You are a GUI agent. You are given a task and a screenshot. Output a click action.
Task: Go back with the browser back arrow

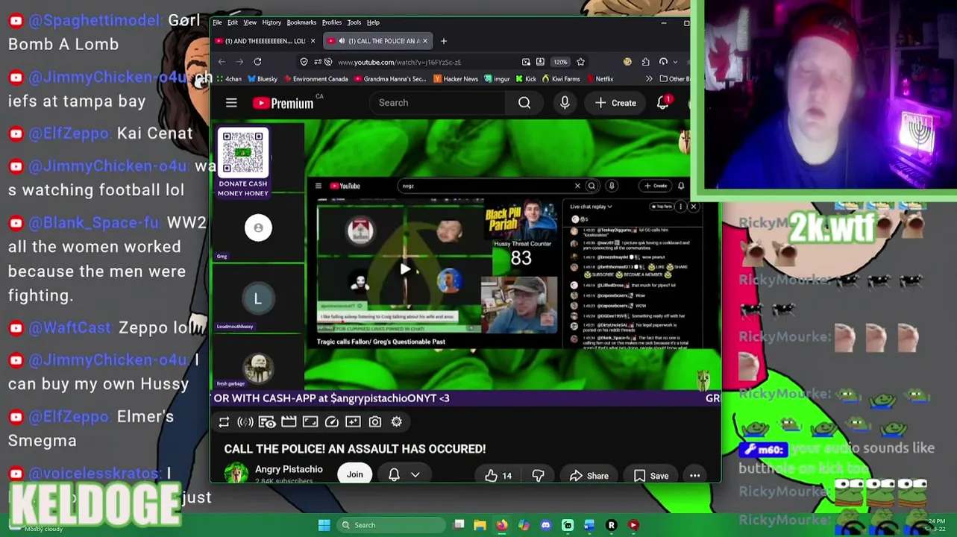pos(222,62)
